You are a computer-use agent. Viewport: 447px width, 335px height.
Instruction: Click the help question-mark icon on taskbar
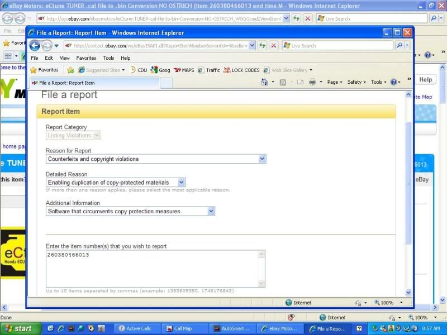pos(359,328)
